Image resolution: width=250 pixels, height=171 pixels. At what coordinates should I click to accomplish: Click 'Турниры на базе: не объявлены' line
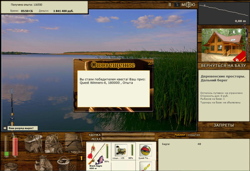coord(220,103)
